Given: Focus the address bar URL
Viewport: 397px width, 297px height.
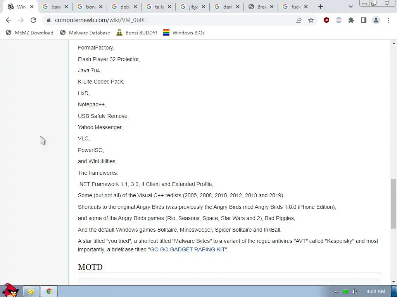Looking at the screenshot, I should click(100, 20).
